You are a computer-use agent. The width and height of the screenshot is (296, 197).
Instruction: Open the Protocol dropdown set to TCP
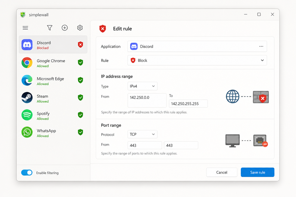click(142, 134)
